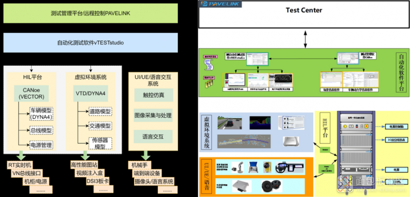Click the script scroll icon in the green panel
Viewport: 410px width, 197px height.
click(x=208, y=65)
